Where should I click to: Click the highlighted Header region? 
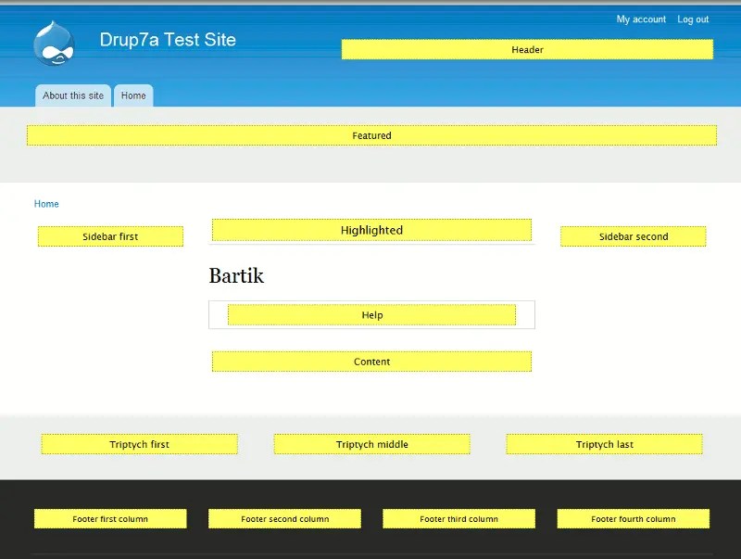527,49
